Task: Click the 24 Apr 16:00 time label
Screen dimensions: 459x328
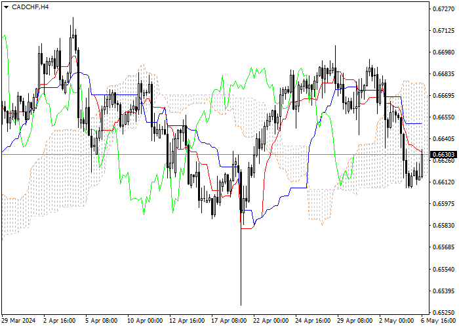Action: tap(313, 321)
